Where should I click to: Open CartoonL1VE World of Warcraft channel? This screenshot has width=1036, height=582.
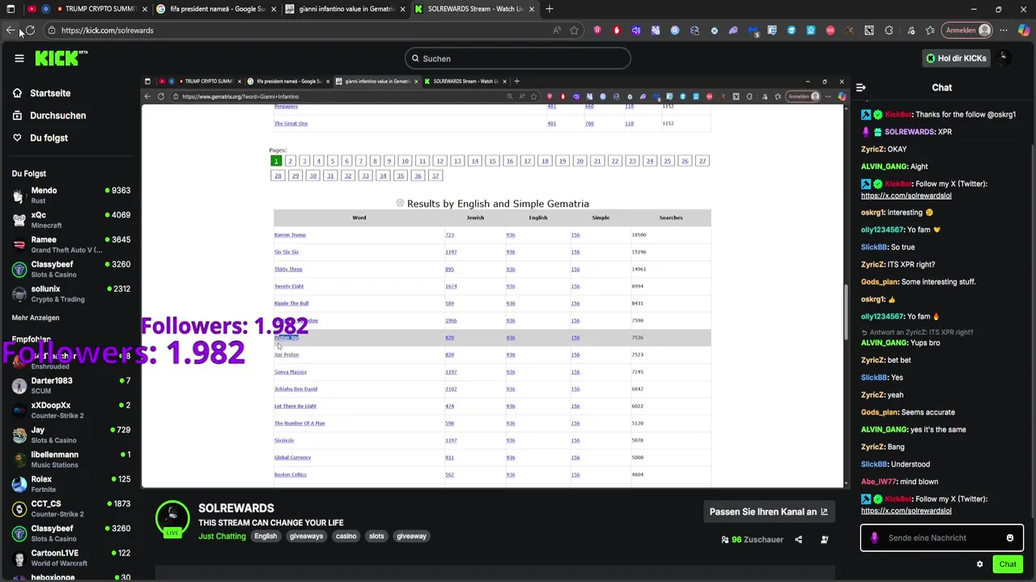click(x=71, y=558)
